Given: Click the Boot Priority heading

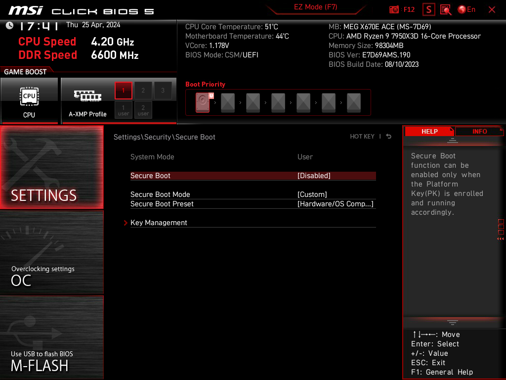Looking at the screenshot, I should [205, 84].
